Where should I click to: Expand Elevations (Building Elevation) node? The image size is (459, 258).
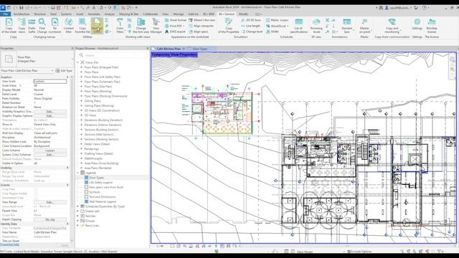coord(82,120)
